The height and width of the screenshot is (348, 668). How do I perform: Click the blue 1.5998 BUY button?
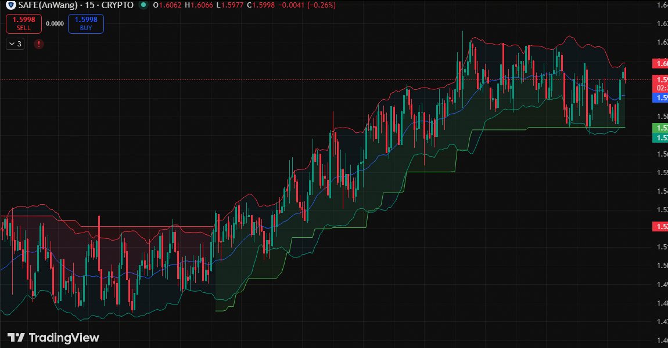tap(85, 23)
